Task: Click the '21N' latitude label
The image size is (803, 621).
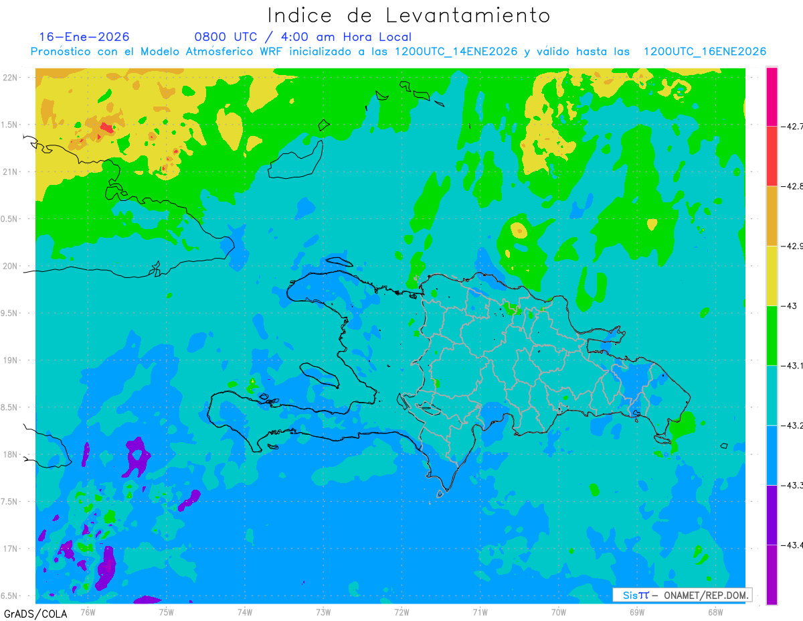Action: pyautogui.click(x=10, y=171)
